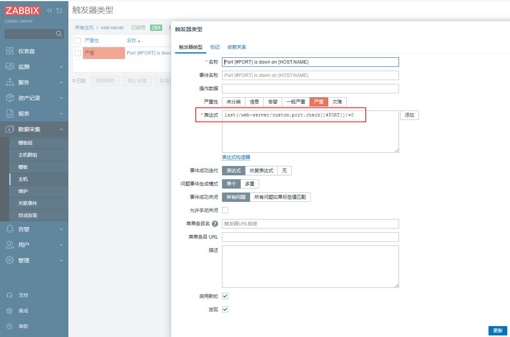This screenshot has width=510, height=337.
Task: Click sort arrow next to 名称 column
Action: coord(139,41)
